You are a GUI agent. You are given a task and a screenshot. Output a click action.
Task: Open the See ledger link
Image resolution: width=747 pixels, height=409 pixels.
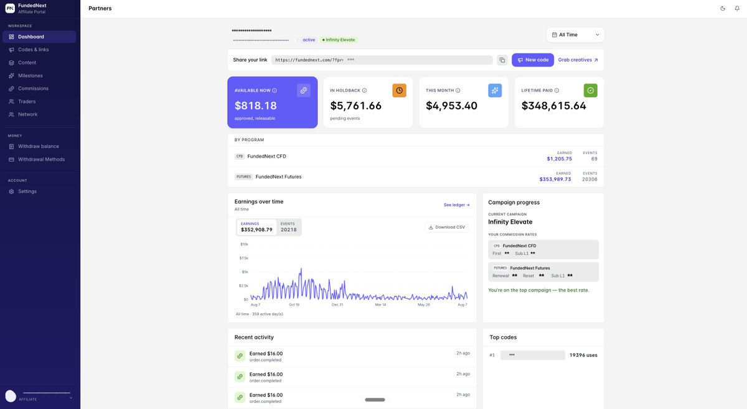tap(457, 204)
